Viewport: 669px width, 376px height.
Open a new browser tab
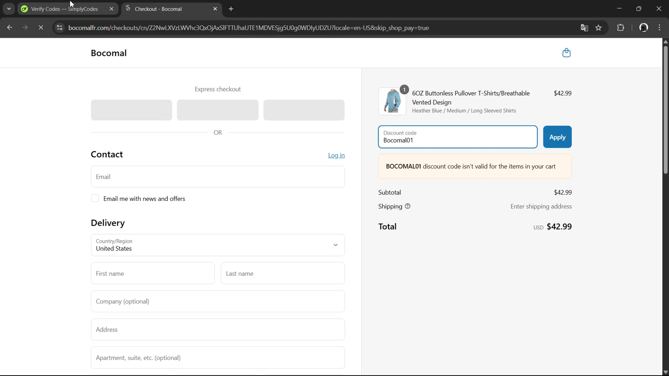click(x=231, y=9)
